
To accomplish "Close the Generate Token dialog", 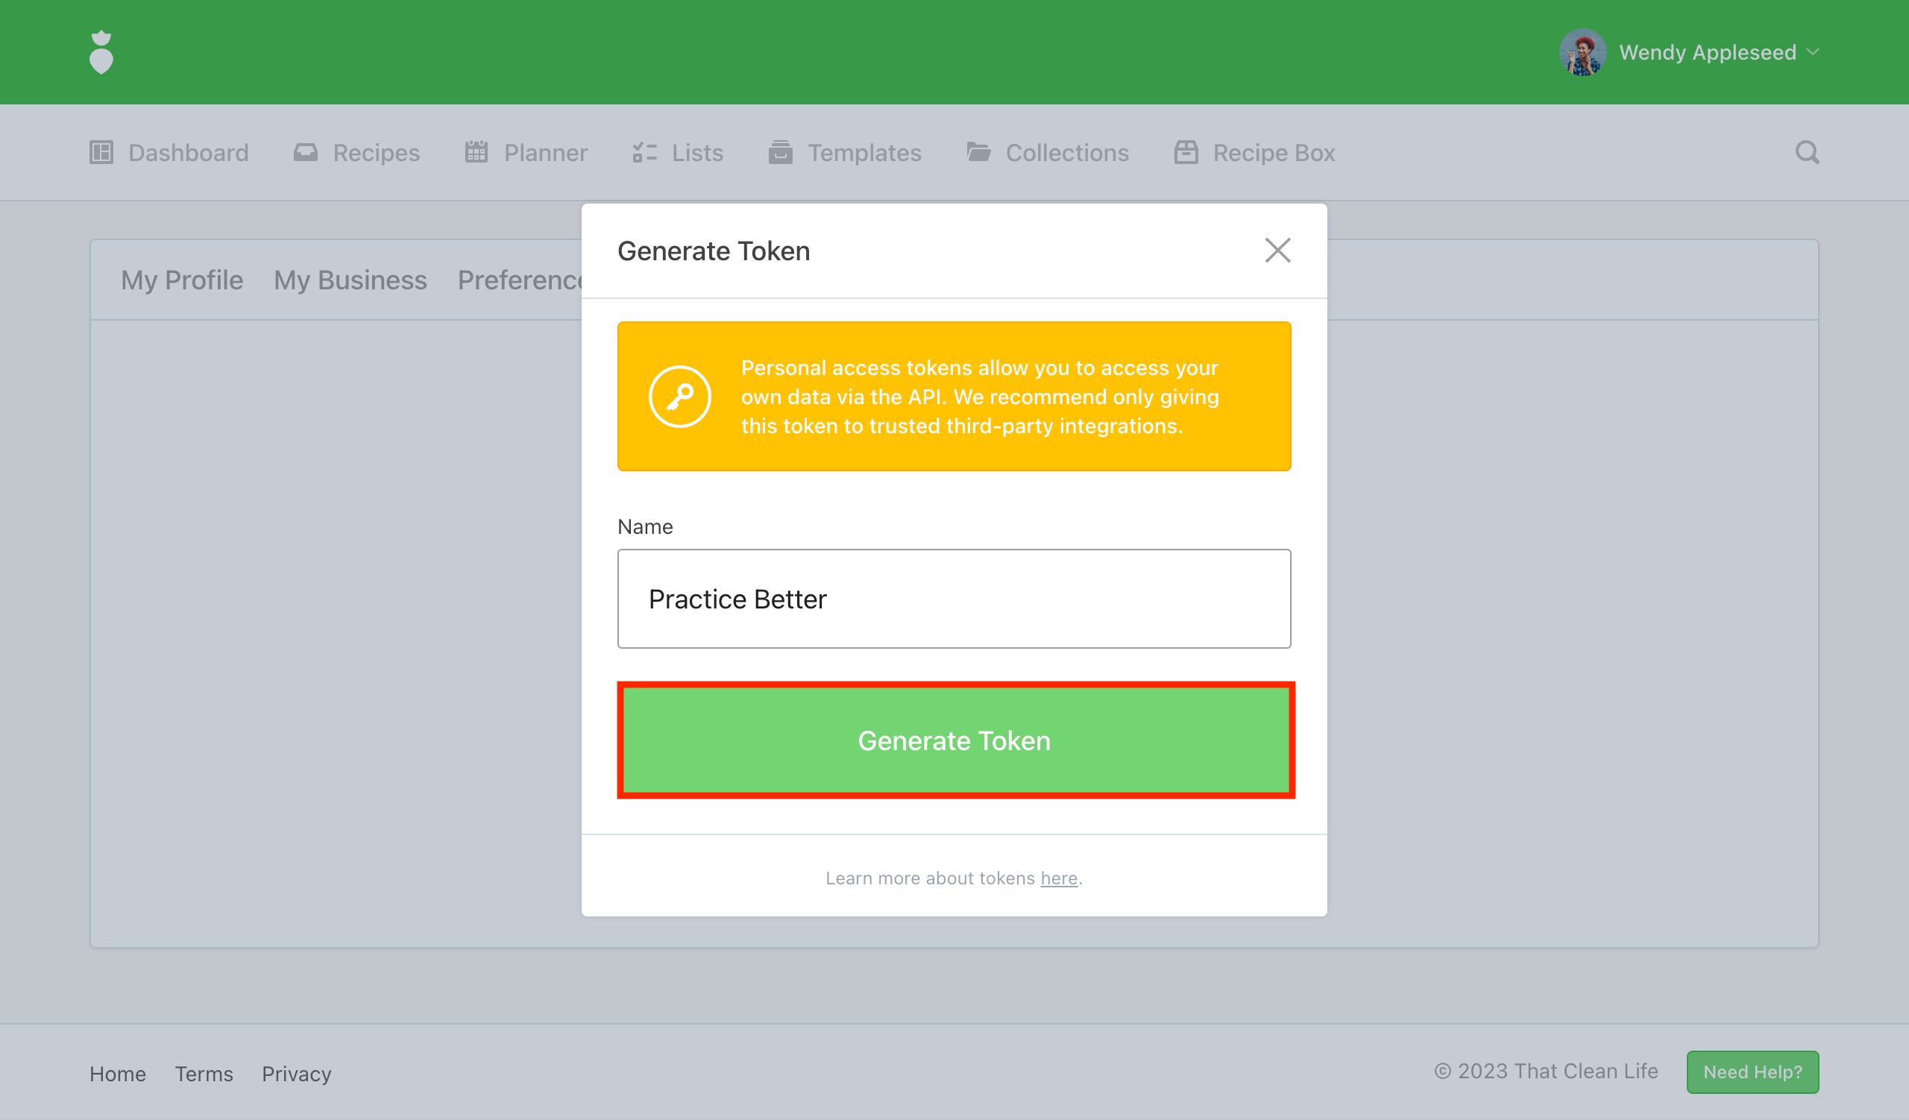I will click(x=1277, y=251).
